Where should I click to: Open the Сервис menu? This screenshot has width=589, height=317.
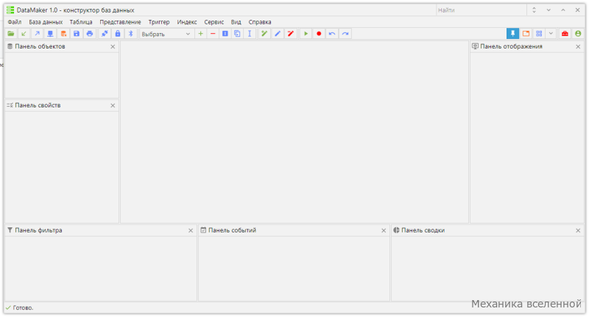coord(214,22)
